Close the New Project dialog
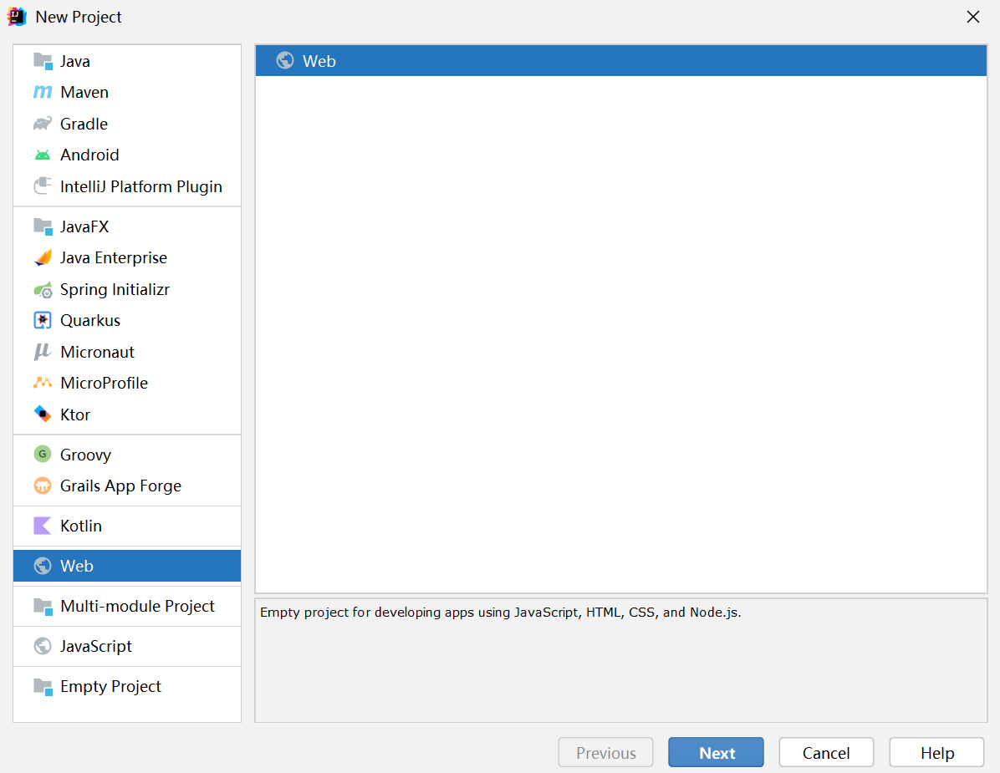 973,18
